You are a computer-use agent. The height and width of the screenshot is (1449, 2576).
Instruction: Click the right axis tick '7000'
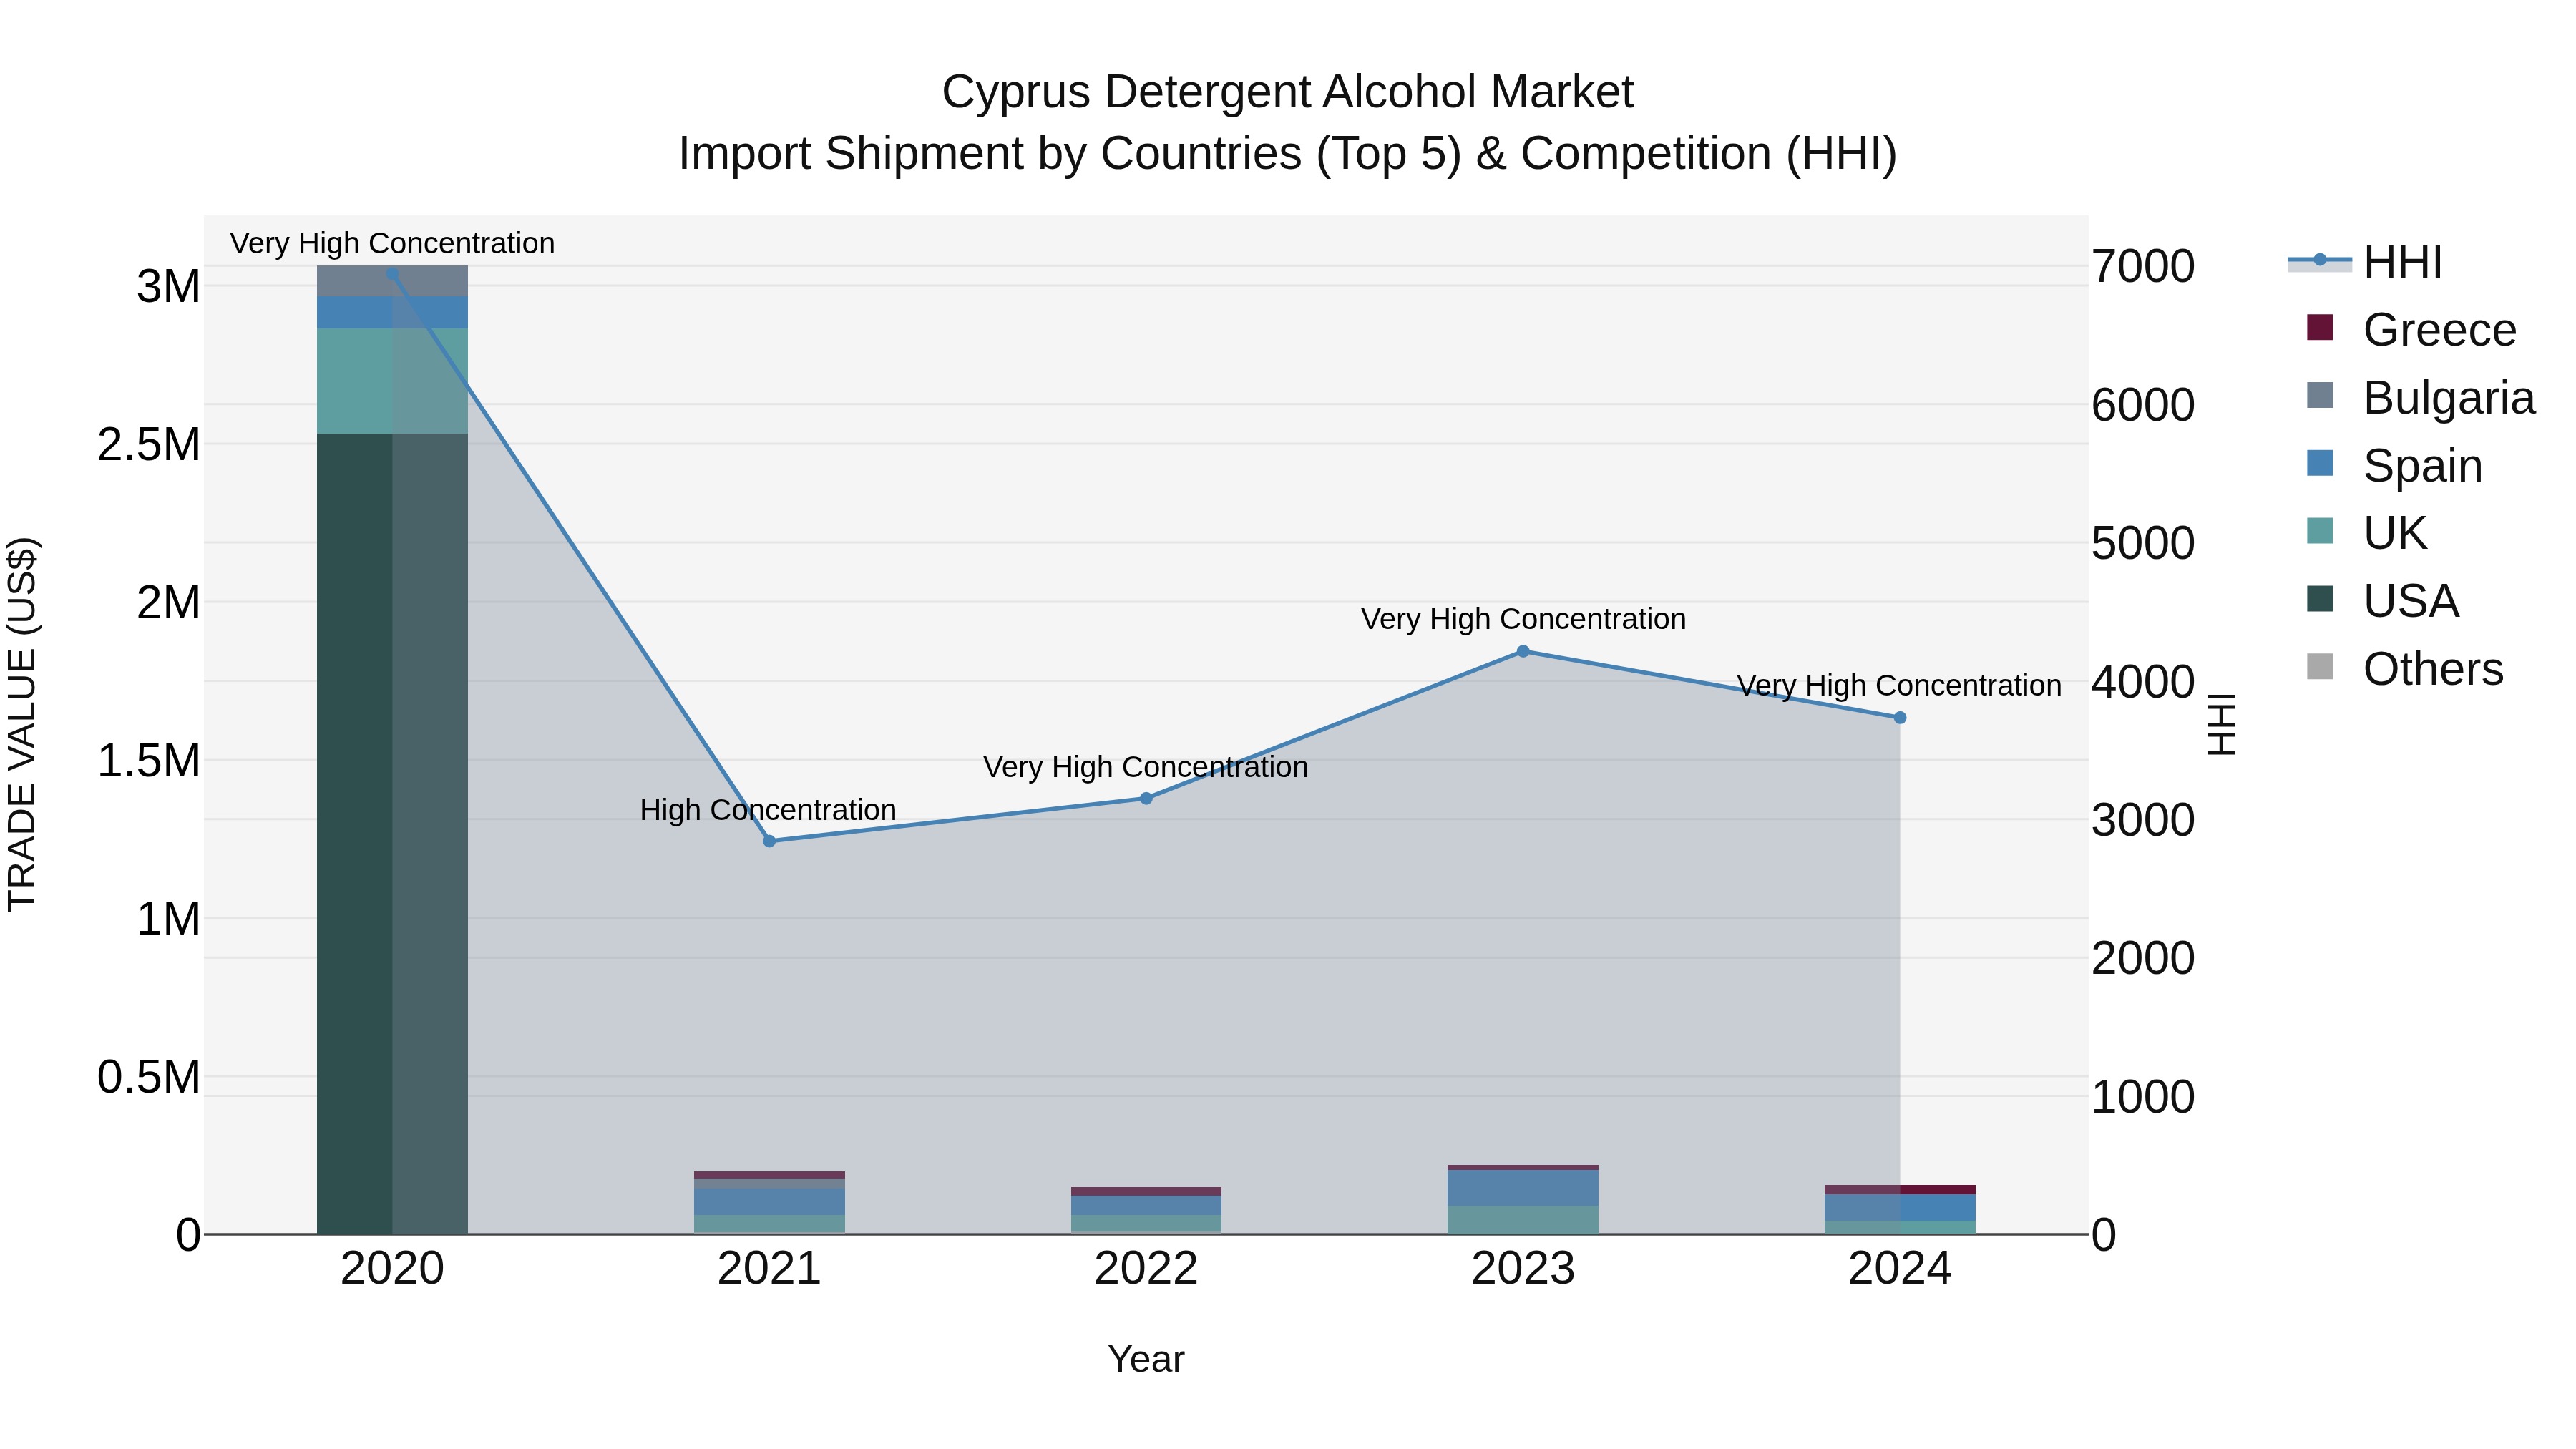coord(2143,267)
